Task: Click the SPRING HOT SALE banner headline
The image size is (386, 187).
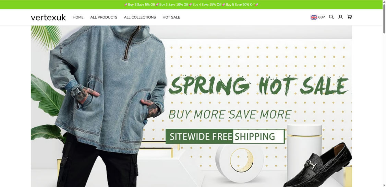Action: tap(258, 86)
